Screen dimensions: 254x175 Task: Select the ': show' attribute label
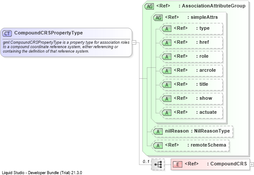[204, 98]
